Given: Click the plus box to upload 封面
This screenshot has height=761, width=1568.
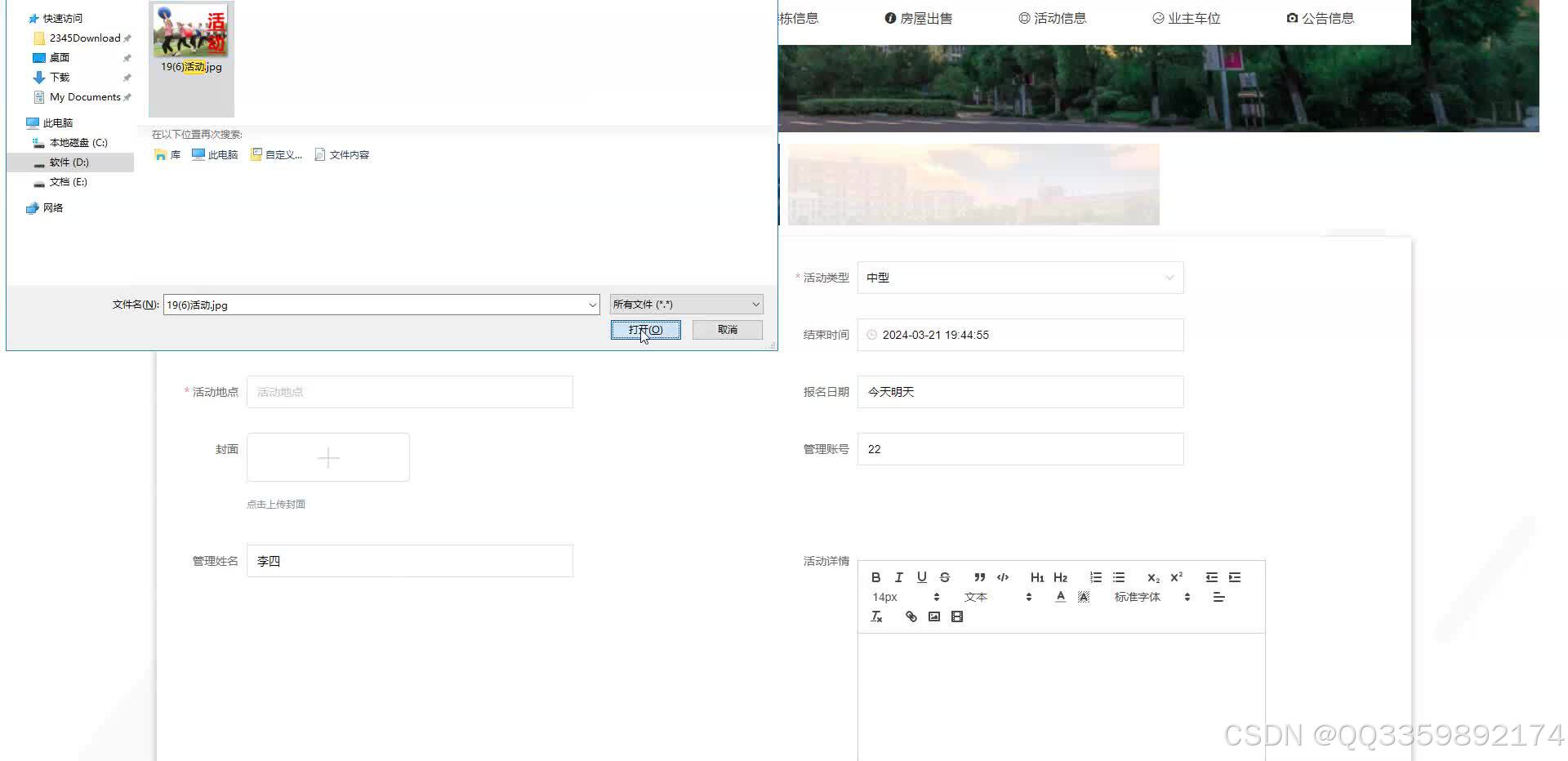Looking at the screenshot, I should click(328, 457).
